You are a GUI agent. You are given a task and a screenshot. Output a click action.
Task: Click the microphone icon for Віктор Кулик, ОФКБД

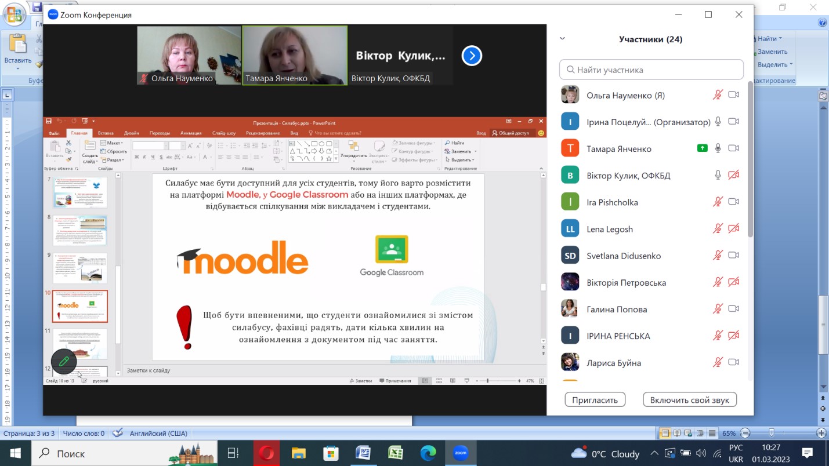(718, 175)
